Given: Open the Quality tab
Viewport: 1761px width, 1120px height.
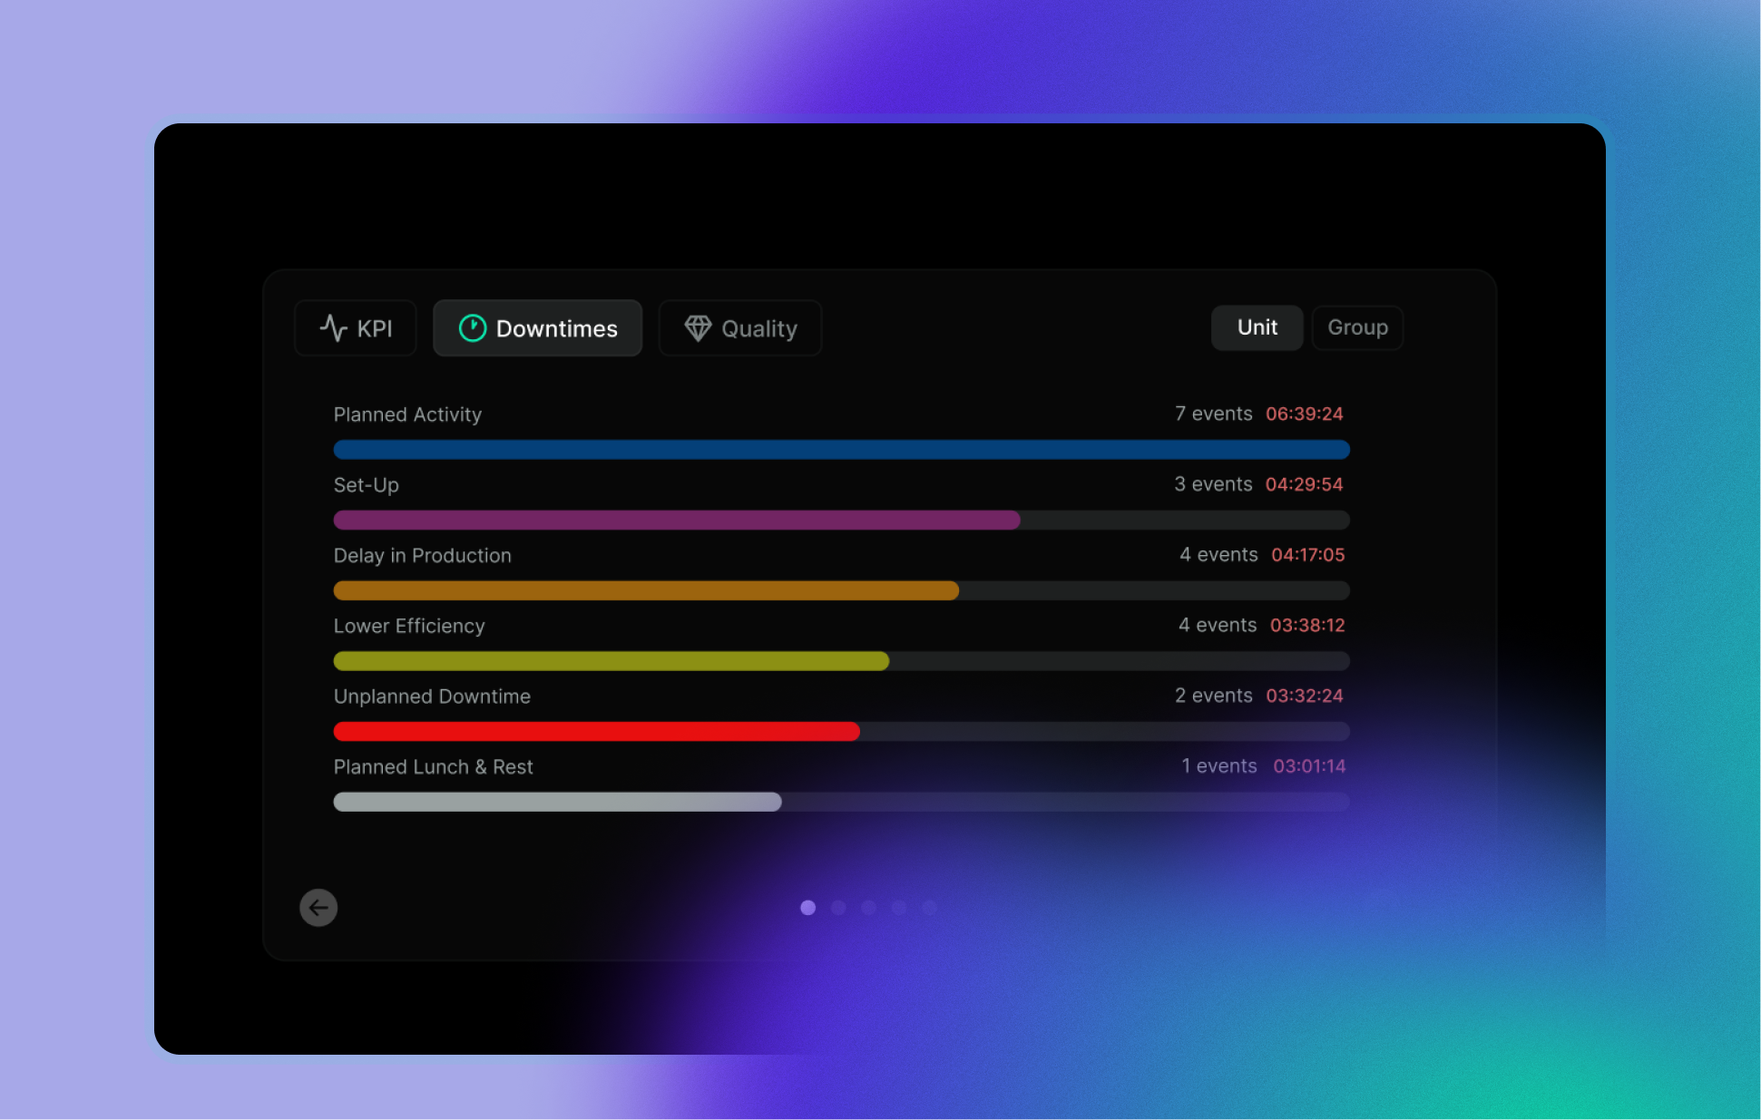Looking at the screenshot, I should 740,328.
